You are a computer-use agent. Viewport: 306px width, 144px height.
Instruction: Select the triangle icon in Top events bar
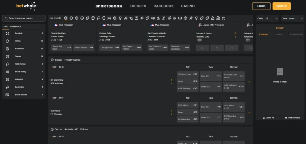(x=212, y=18)
